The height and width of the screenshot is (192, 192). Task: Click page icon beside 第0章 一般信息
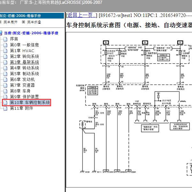tap(5, 45)
